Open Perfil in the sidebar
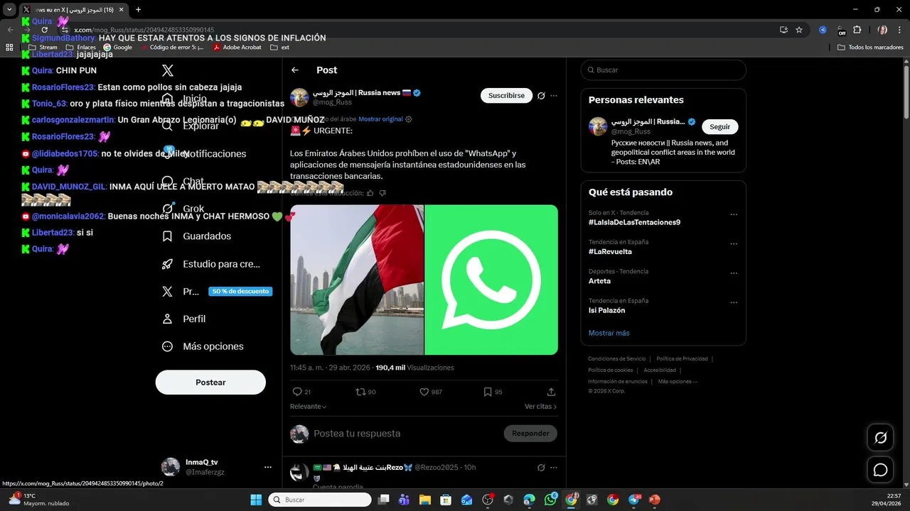 (x=186, y=319)
